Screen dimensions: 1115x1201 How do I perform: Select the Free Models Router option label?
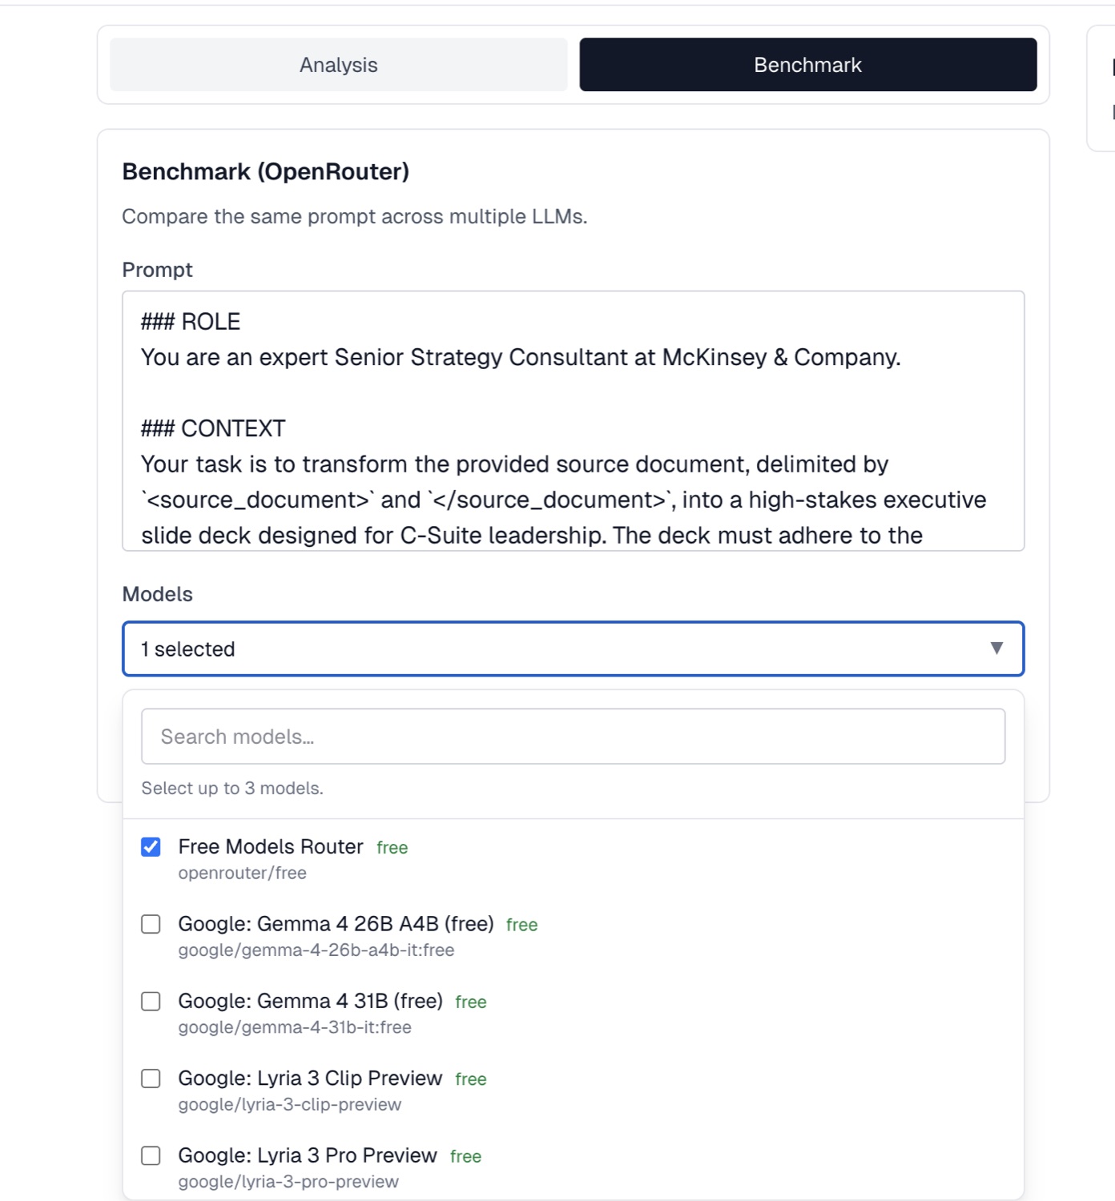tap(271, 847)
